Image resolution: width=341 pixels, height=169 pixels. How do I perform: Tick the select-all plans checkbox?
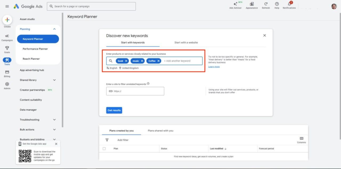click(104, 149)
